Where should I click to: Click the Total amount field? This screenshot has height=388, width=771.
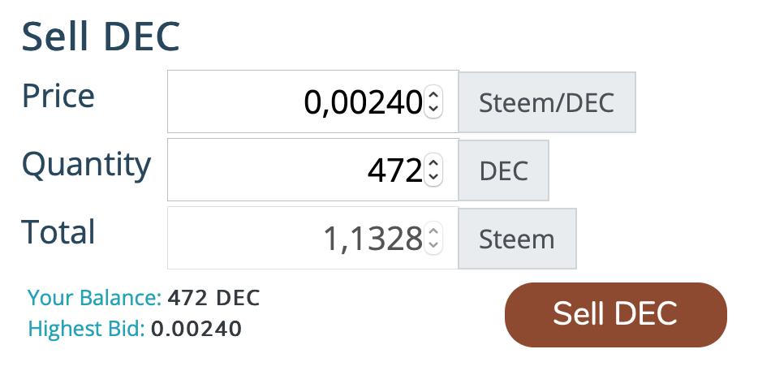click(296, 238)
